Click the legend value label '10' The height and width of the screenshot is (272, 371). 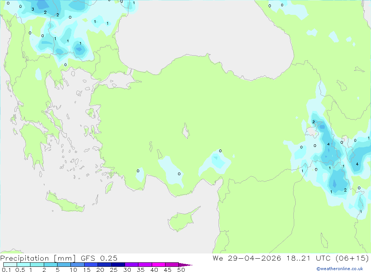click(73, 270)
